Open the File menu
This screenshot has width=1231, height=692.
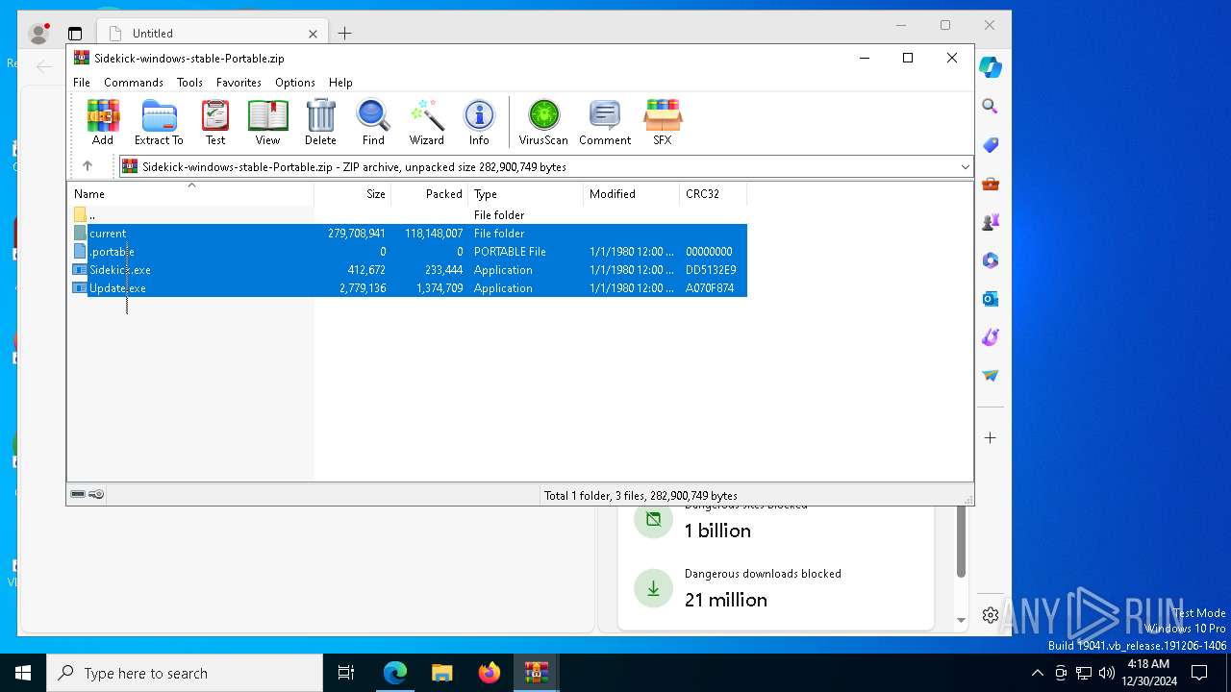(82, 83)
